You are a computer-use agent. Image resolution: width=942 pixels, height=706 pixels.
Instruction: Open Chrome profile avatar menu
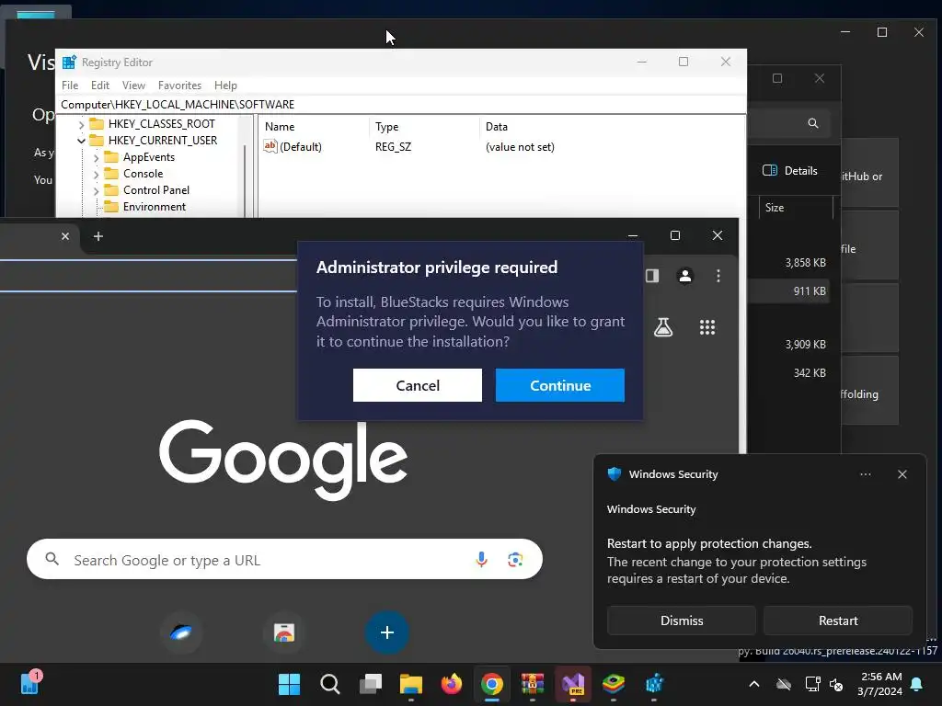tap(684, 276)
